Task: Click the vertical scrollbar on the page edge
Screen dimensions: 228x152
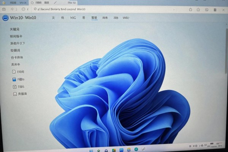Action: click(226, 51)
